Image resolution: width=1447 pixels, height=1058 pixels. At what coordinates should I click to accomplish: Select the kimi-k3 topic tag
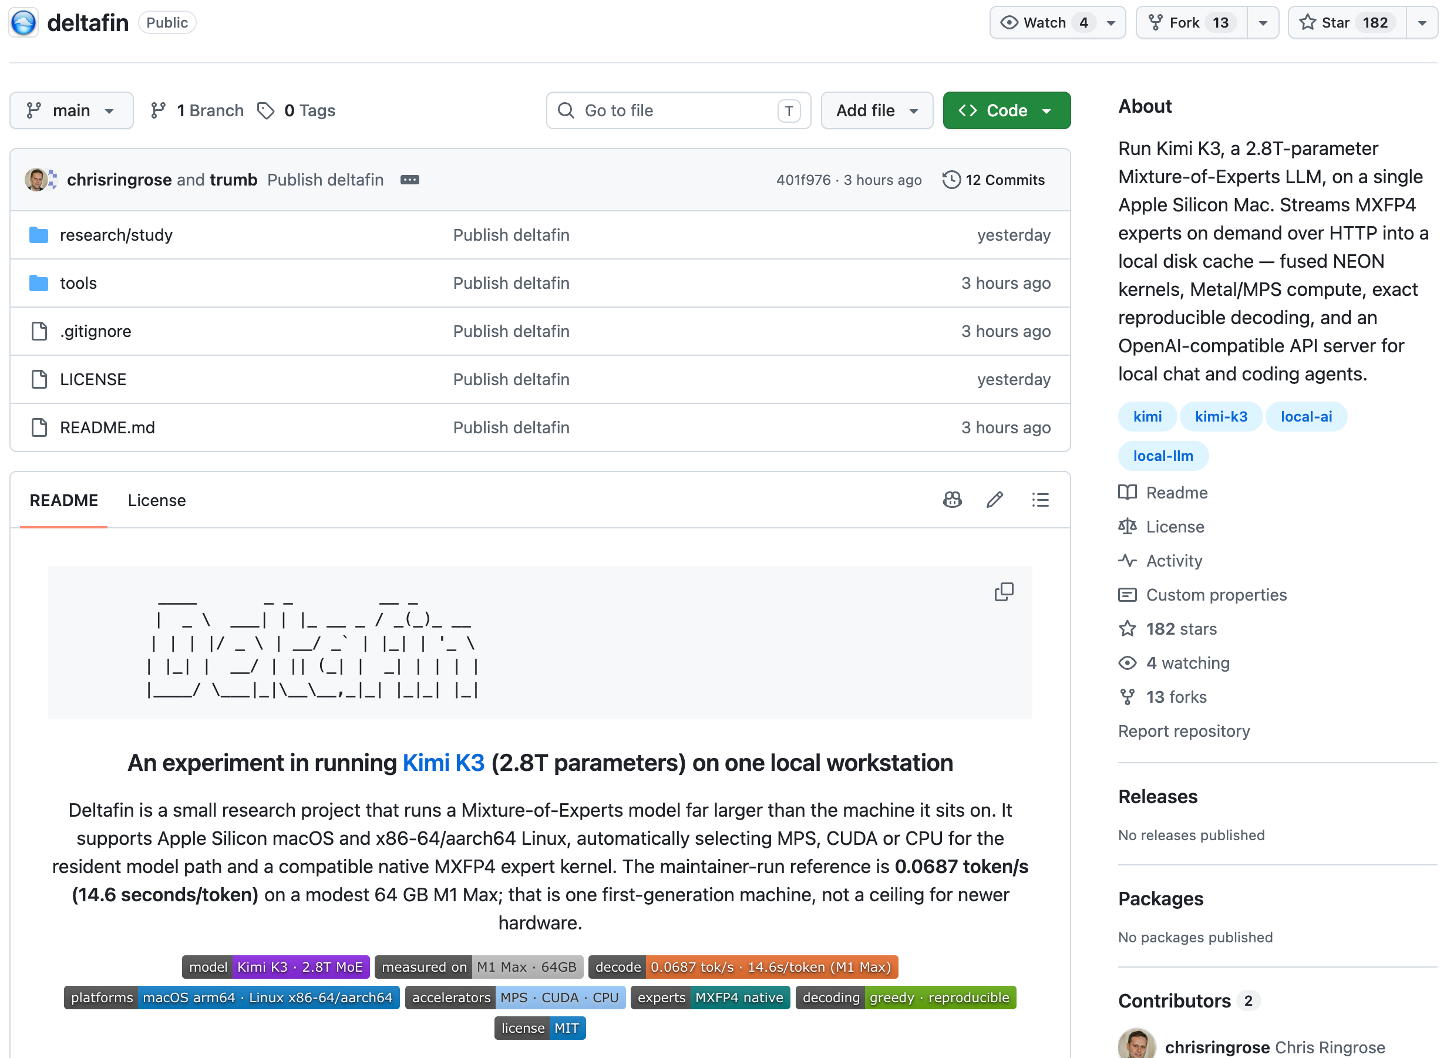pyautogui.click(x=1221, y=417)
